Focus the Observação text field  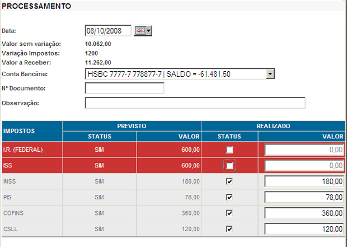click(x=195, y=103)
